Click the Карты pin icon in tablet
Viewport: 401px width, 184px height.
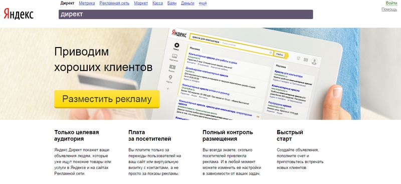(x=170, y=77)
